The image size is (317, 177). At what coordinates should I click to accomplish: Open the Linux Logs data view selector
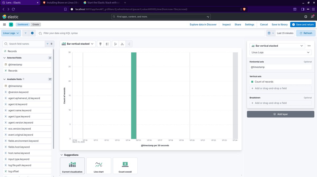tap(11, 33)
